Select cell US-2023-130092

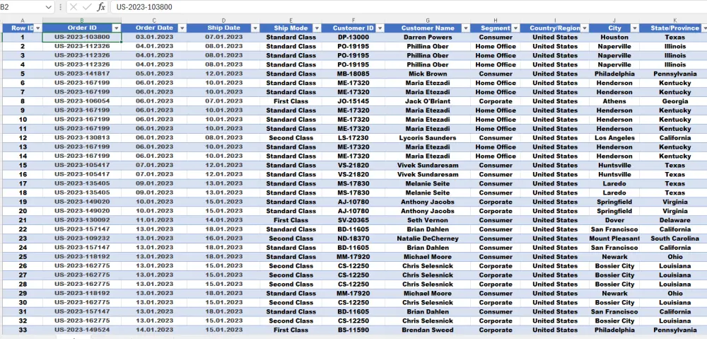coord(82,220)
